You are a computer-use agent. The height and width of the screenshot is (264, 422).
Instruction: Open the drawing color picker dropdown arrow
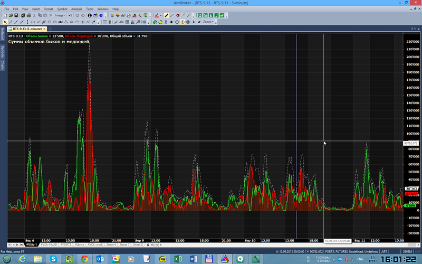161,15
